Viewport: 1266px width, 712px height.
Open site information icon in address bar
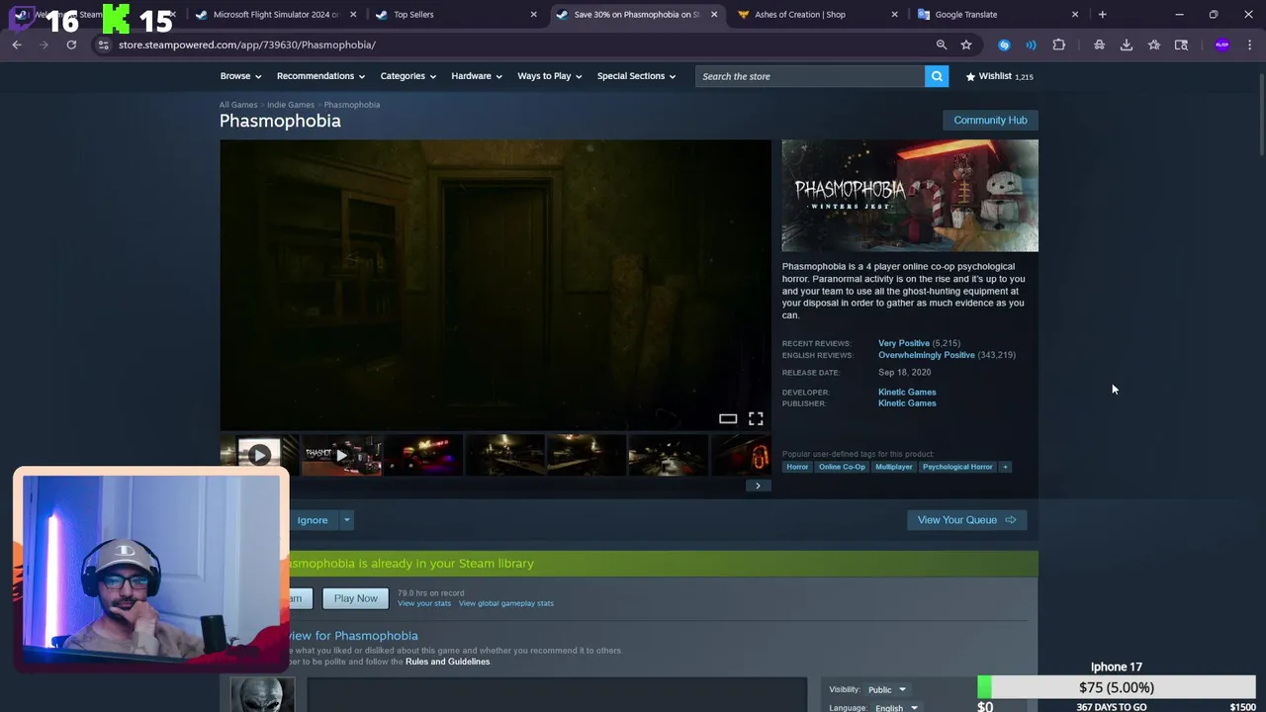coord(103,44)
